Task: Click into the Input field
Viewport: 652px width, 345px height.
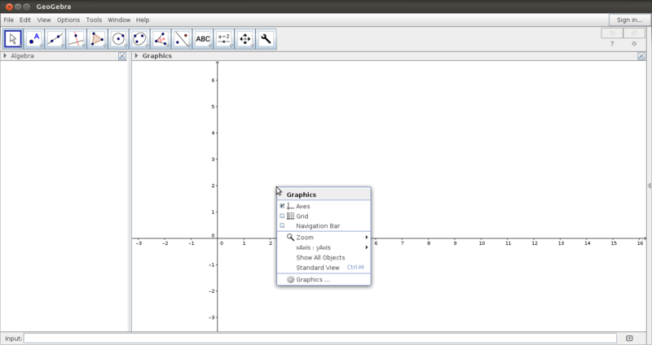Action: point(320,338)
